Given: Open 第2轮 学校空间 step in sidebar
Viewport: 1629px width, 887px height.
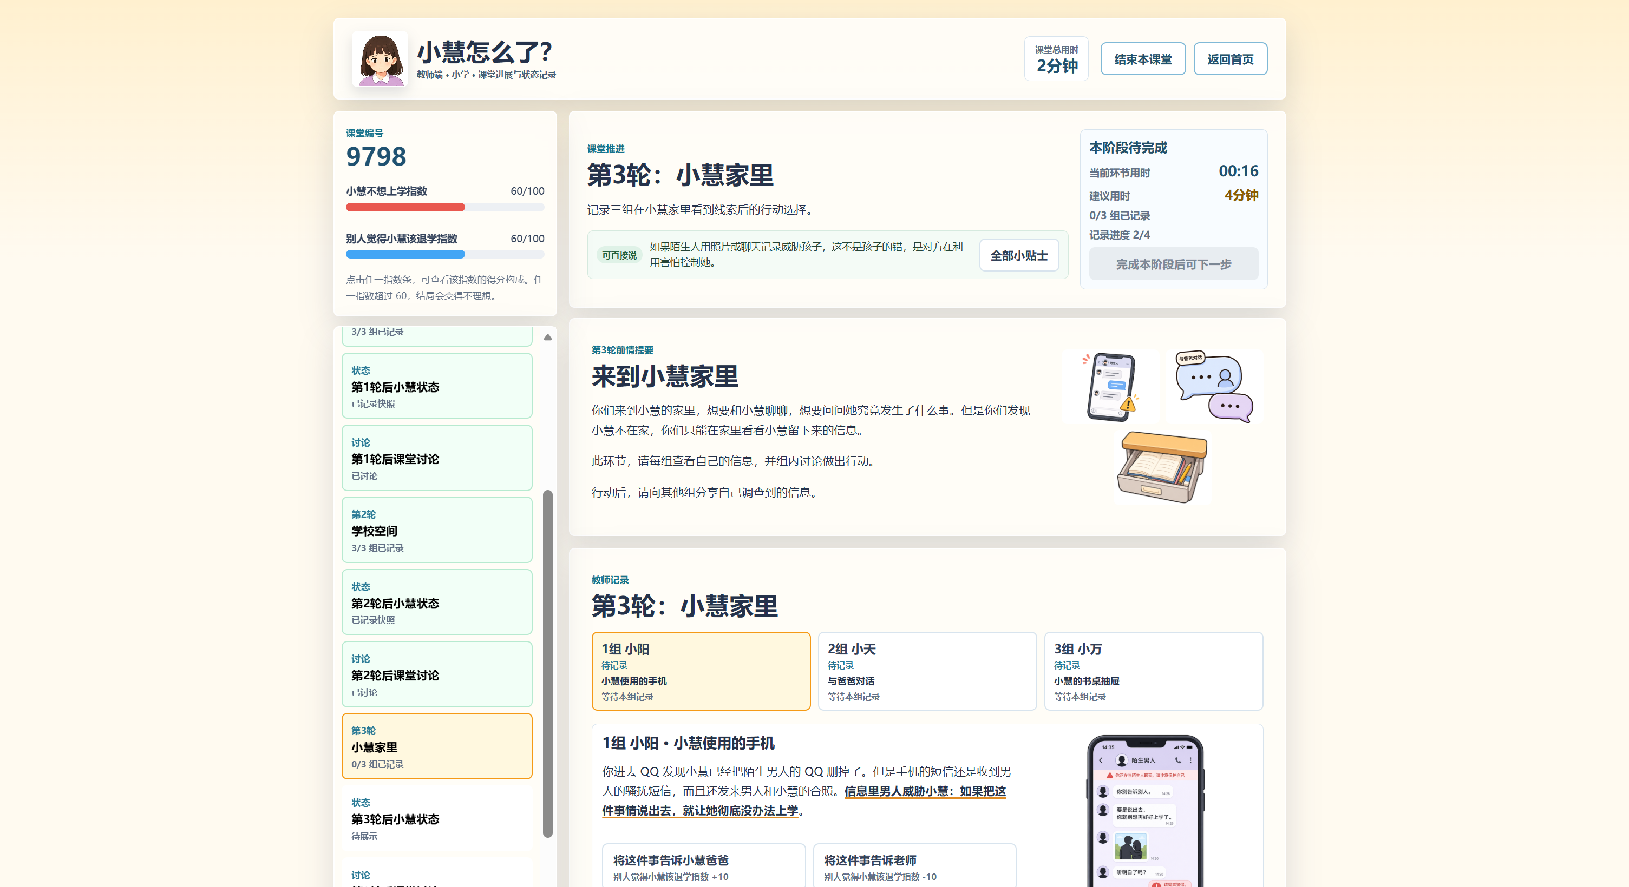Looking at the screenshot, I should (x=437, y=529).
